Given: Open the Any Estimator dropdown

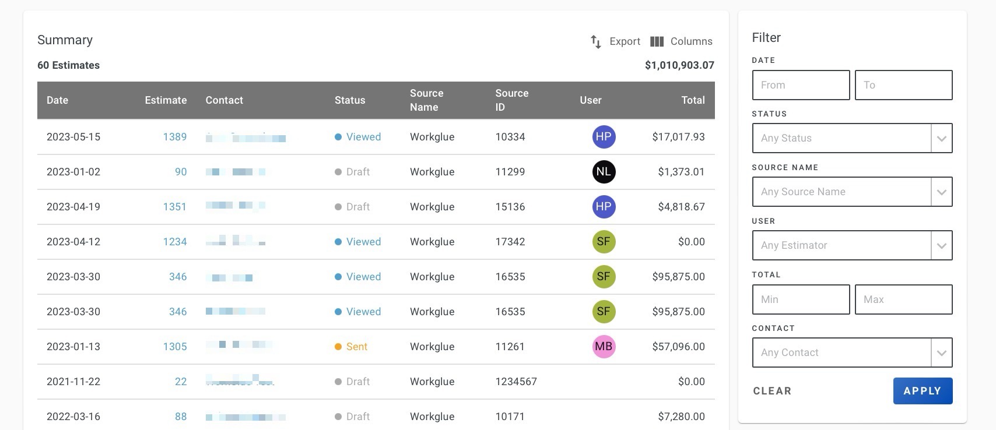Looking at the screenshot, I should pyautogui.click(x=852, y=245).
